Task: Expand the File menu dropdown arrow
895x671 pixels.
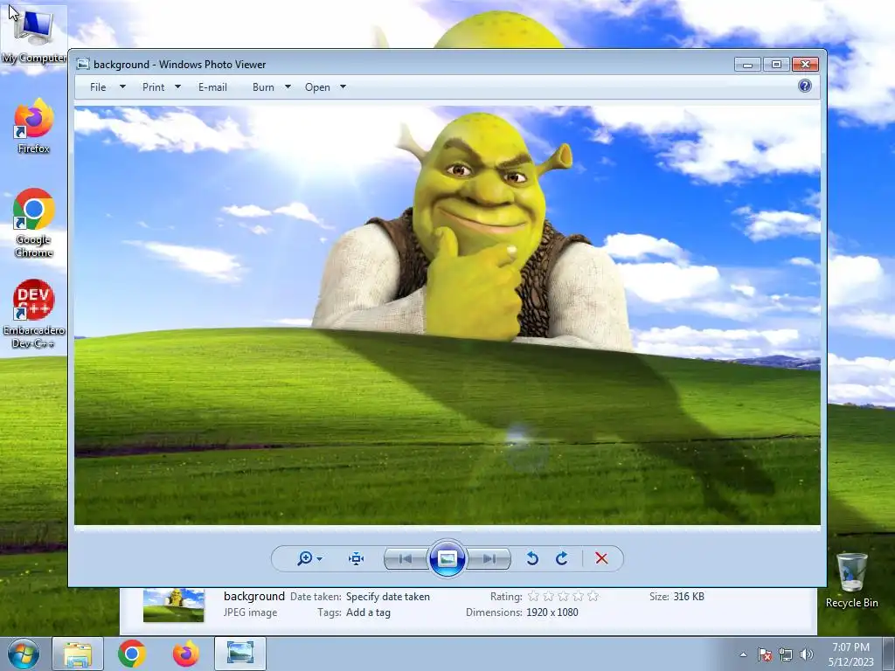Action: [122, 87]
